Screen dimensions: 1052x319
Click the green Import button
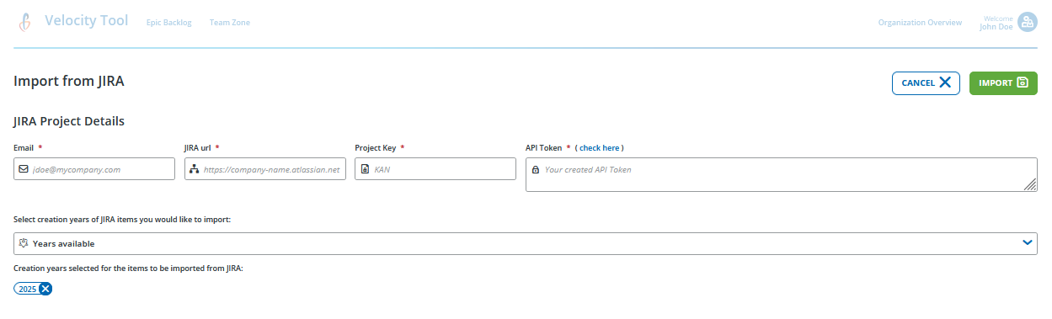[x=1003, y=82]
